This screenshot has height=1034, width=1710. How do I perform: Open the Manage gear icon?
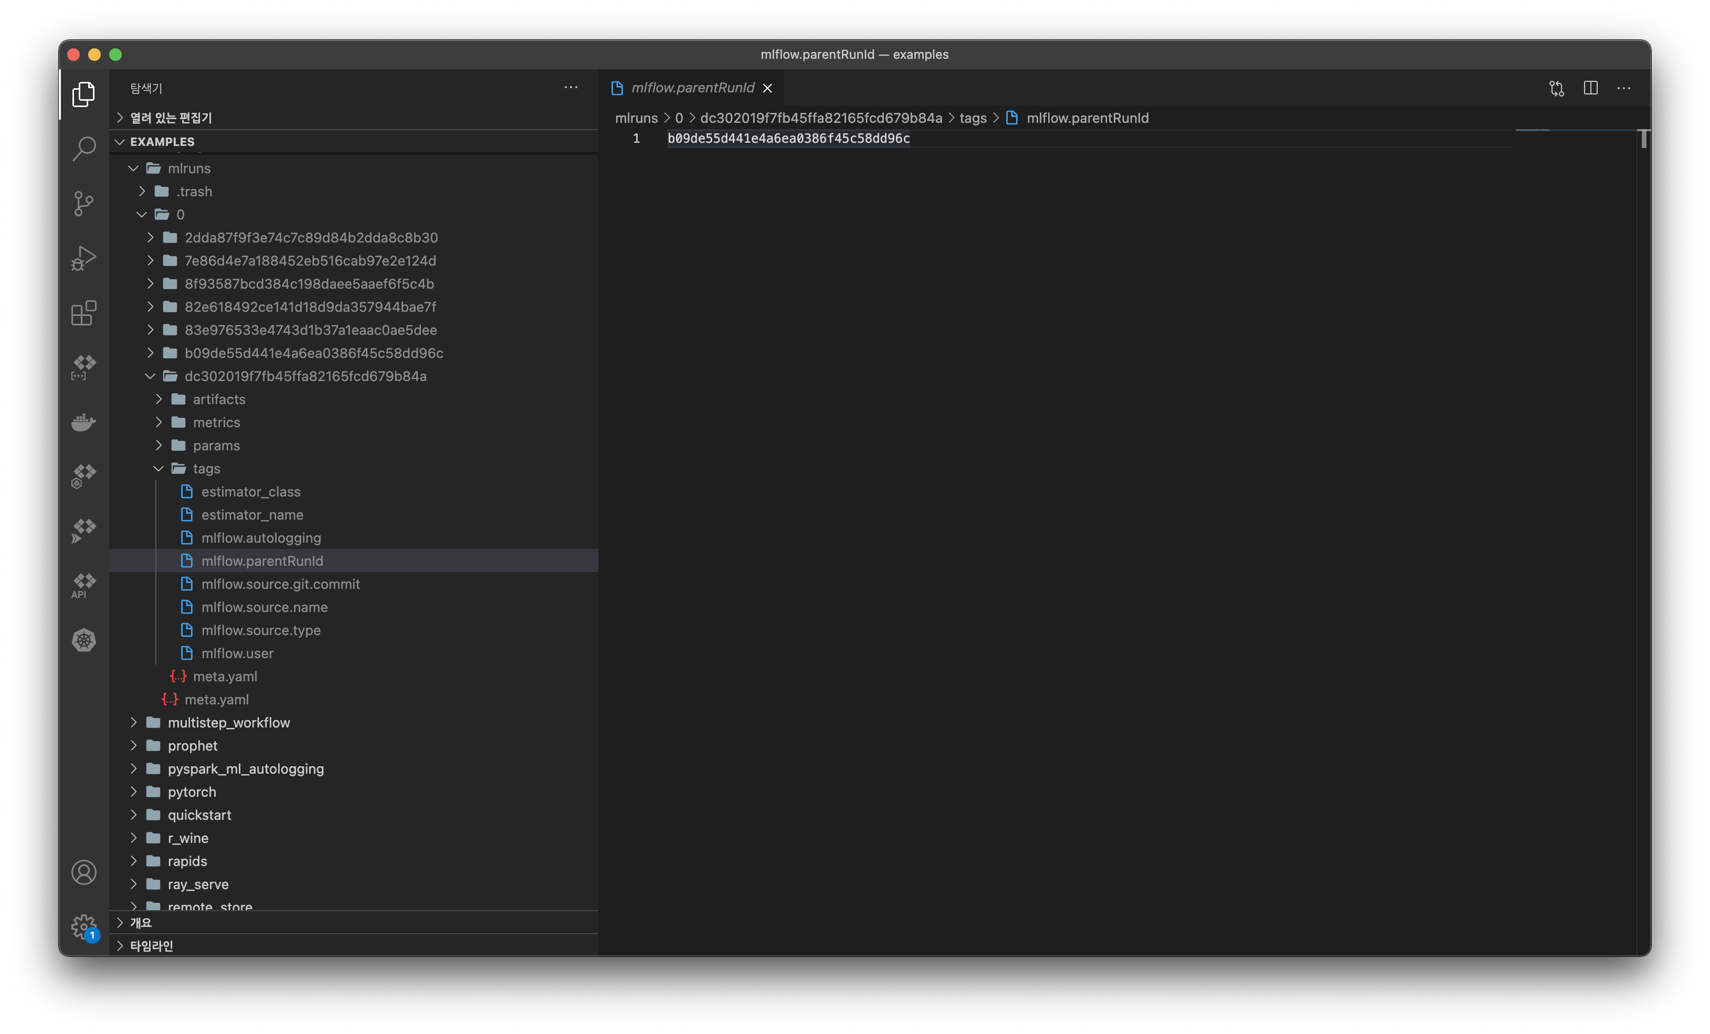84,926
